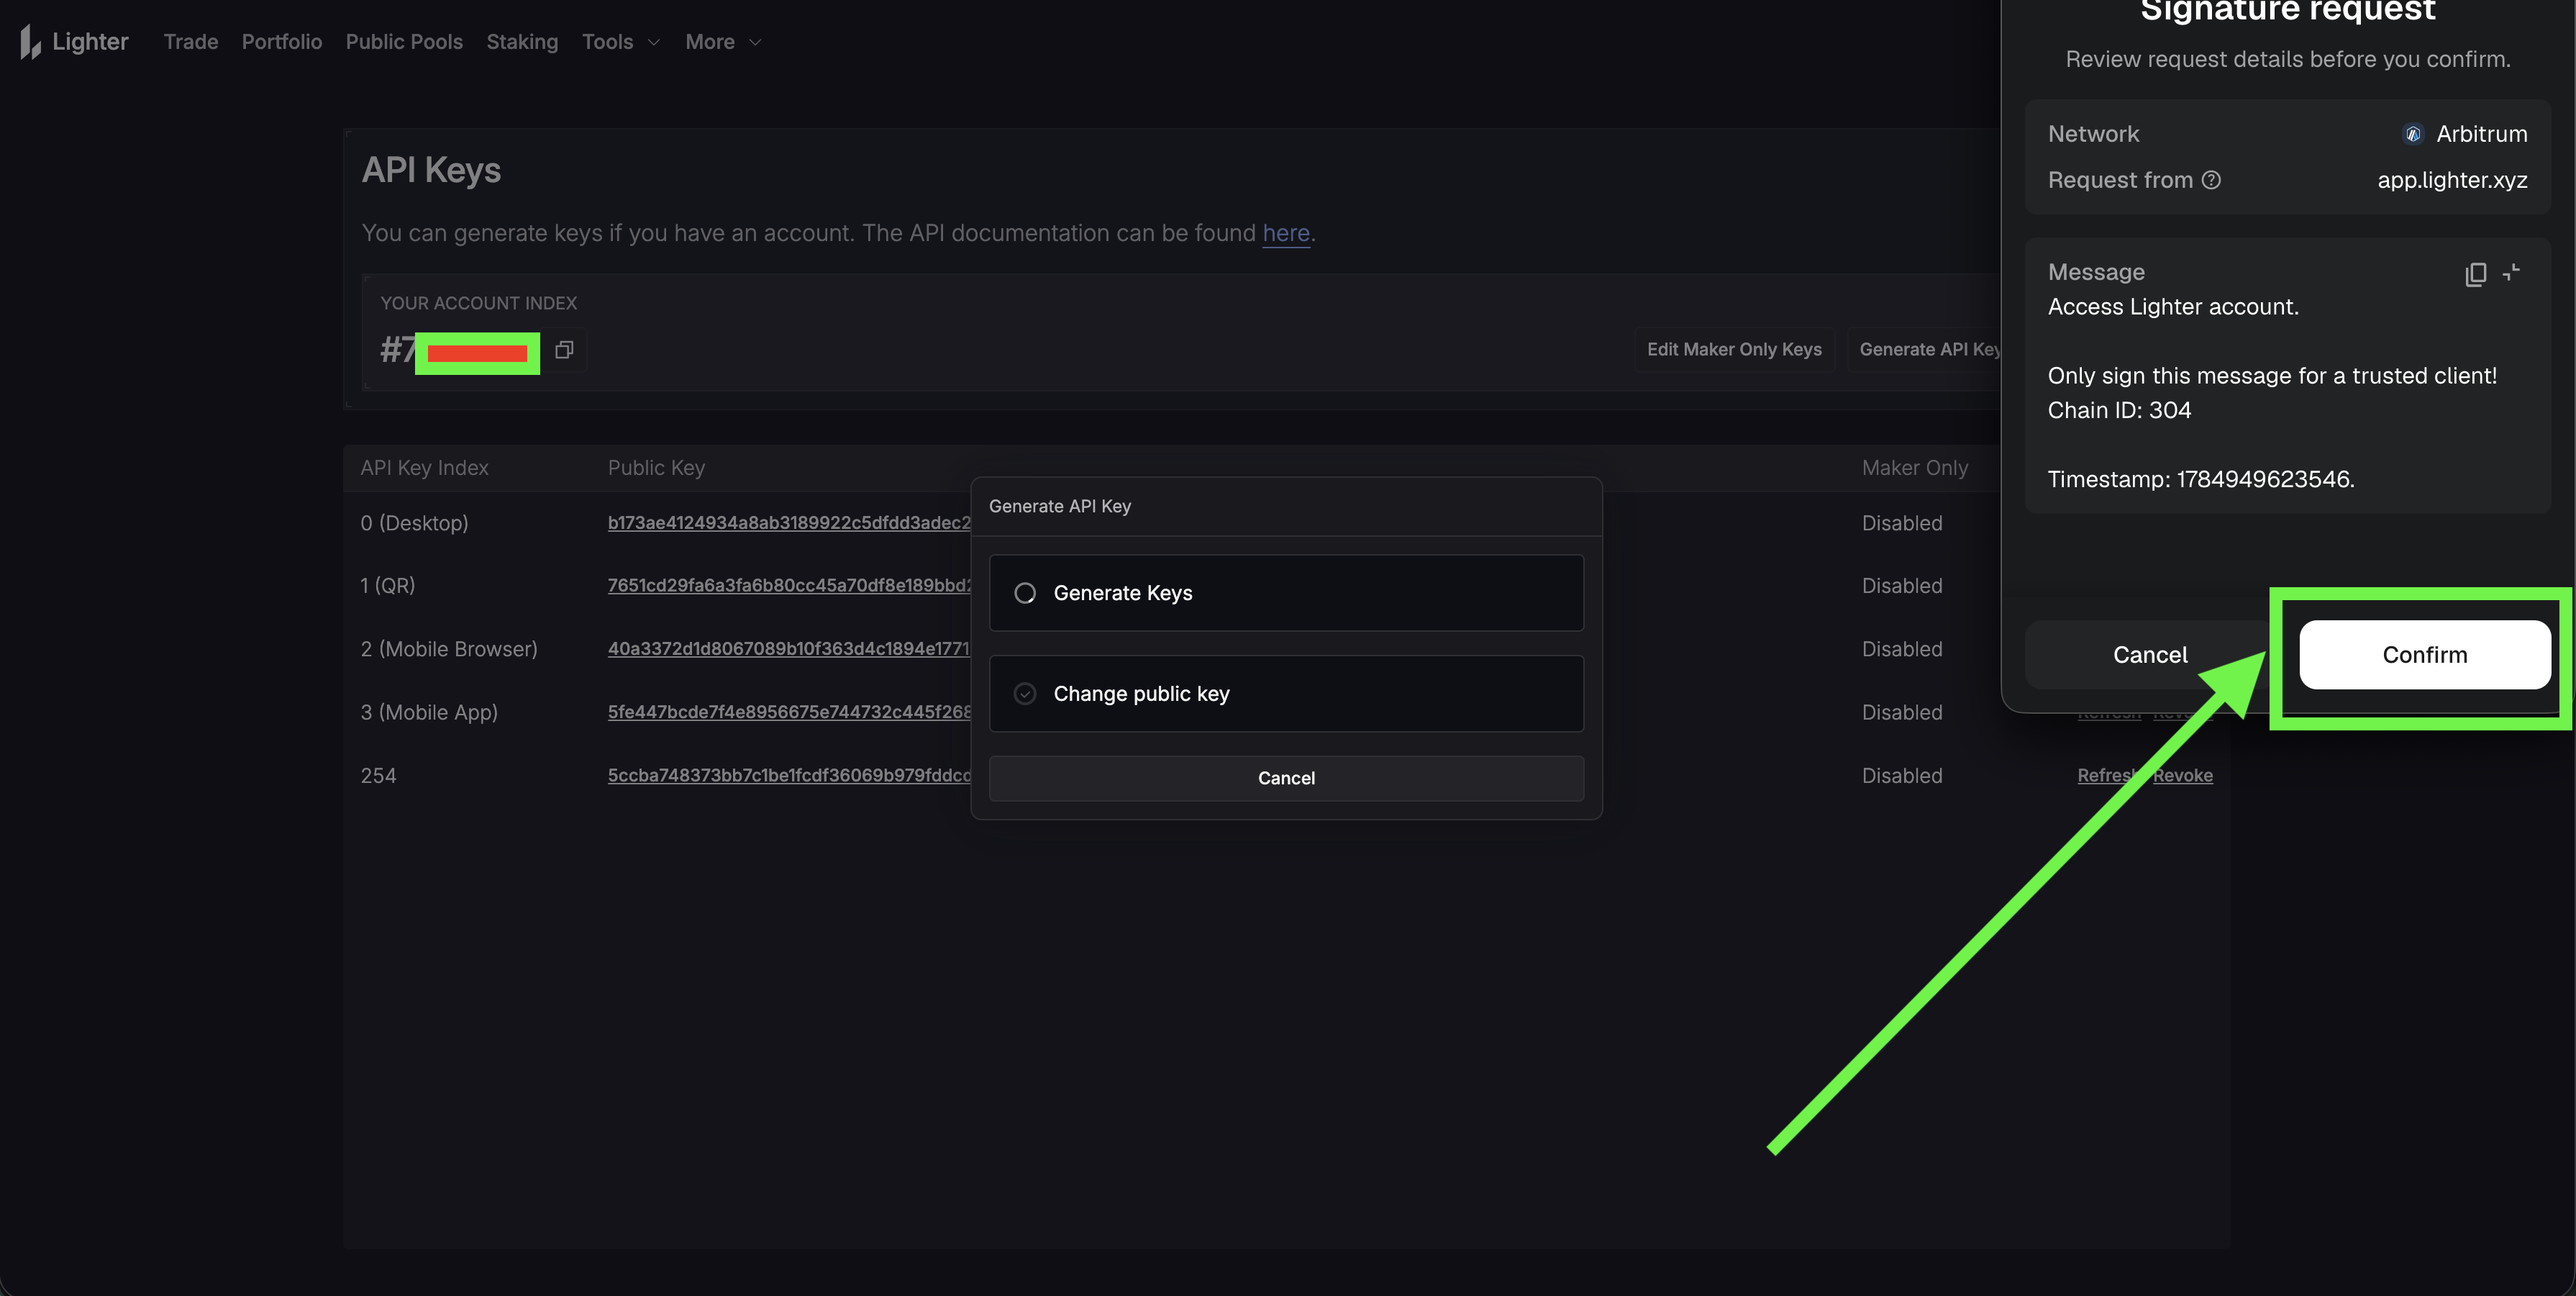Select the Change public key option

click(x=1286, y=694)
